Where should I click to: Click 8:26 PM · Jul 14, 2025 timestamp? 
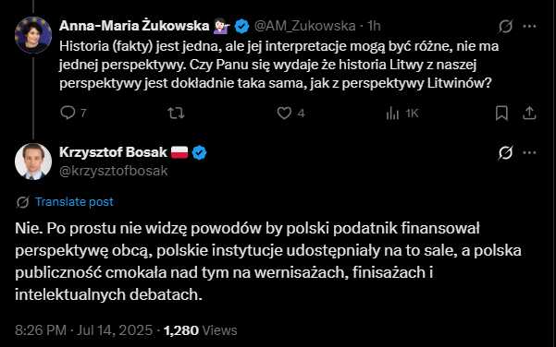coord(83,330)
